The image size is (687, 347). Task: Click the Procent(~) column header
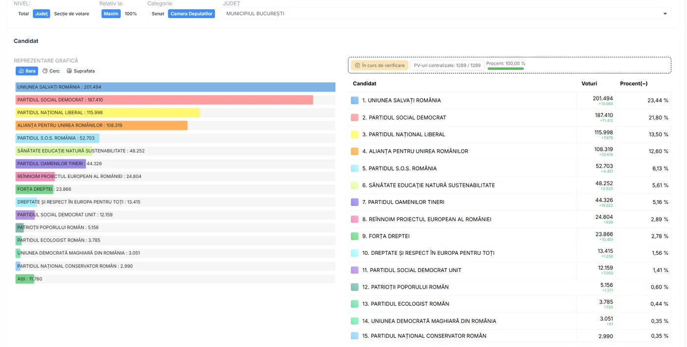point(634,84)
